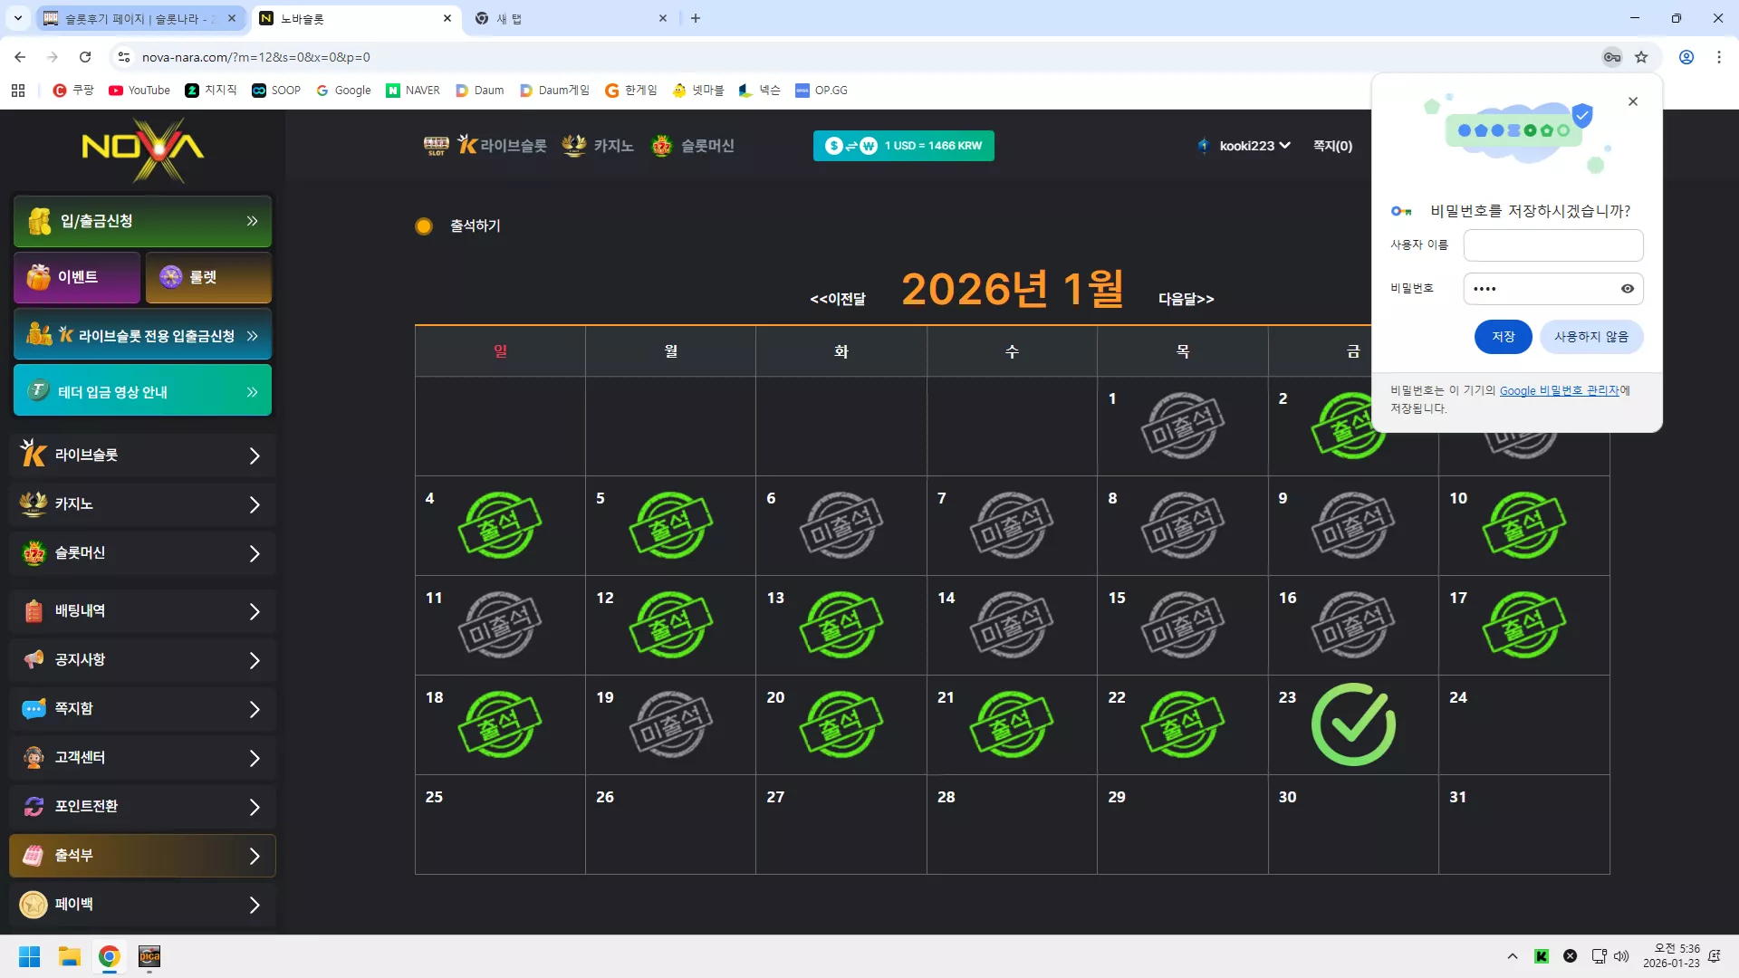Click 라이브슬롯 전용 입출금신청 button

pyautogui.click(x=143, y=335)
